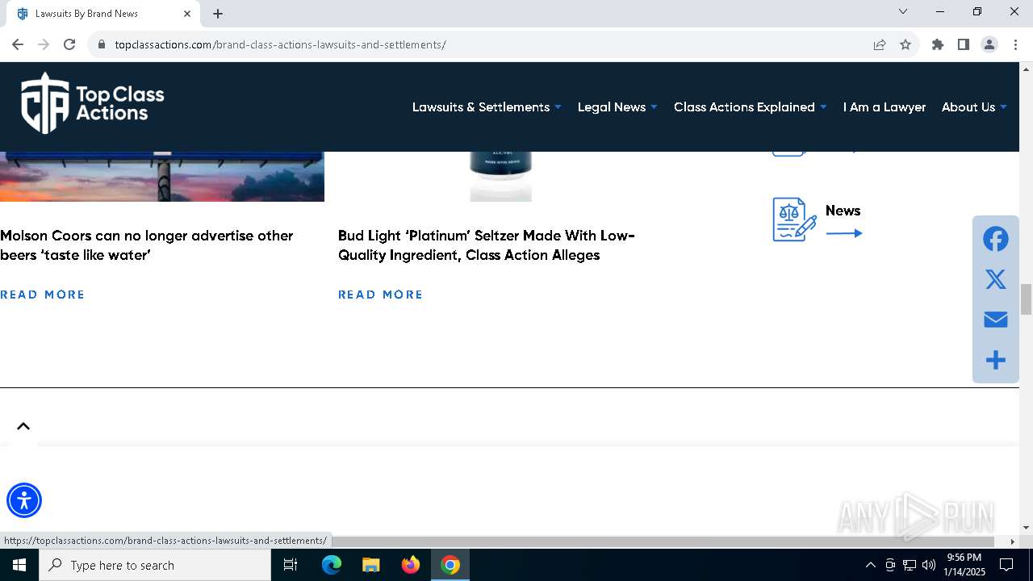Share page on Facebook
Image resolution: width=1033 pixels, height=581 pixels.
pos(996,239)
